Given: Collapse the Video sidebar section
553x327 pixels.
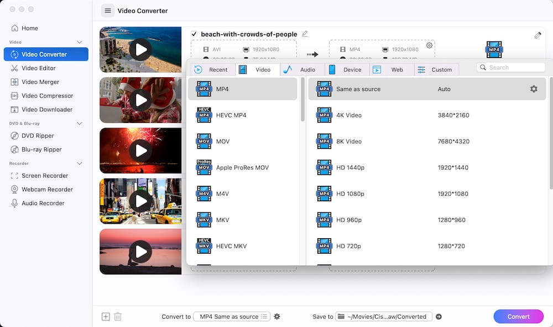Looking at the screenshot, I should click(79, 42).
